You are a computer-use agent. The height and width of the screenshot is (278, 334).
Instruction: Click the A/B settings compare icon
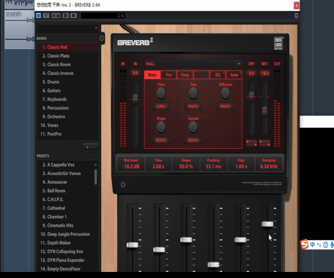coord(66,15)
